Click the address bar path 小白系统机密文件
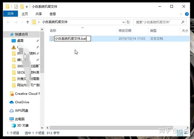The width and height of the screenshot is (194, 139). 55,22
